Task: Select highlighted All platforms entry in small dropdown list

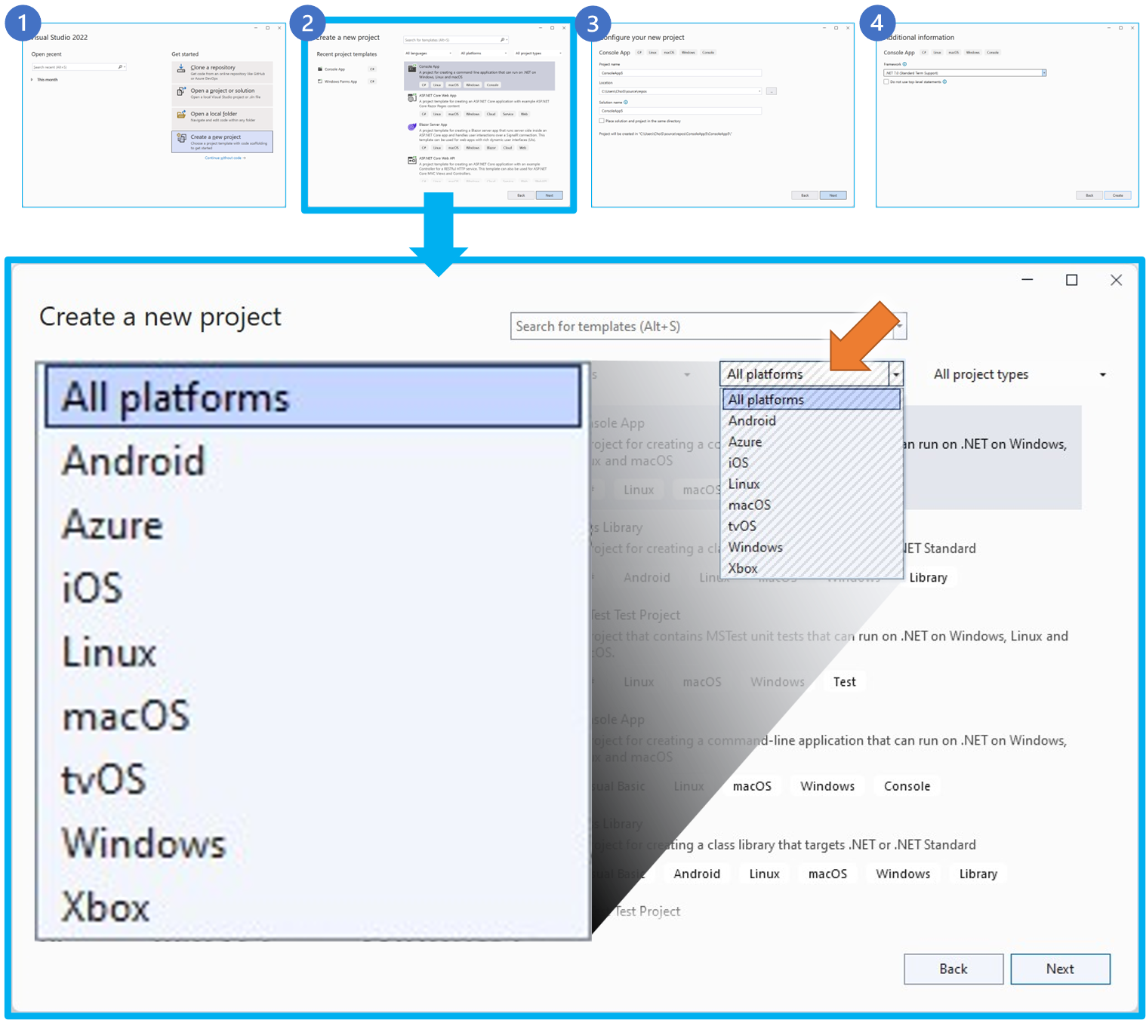Action: [x=812, y=399]
